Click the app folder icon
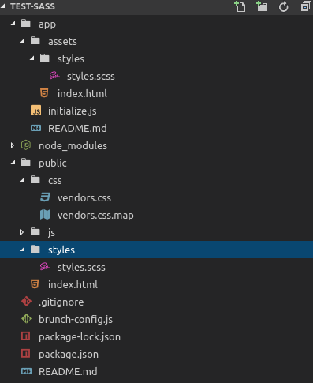313x383 pixels. click(x=26, y=23)
